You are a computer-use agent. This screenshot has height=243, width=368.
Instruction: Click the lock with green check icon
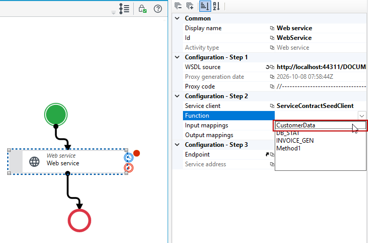coord(142,9)
